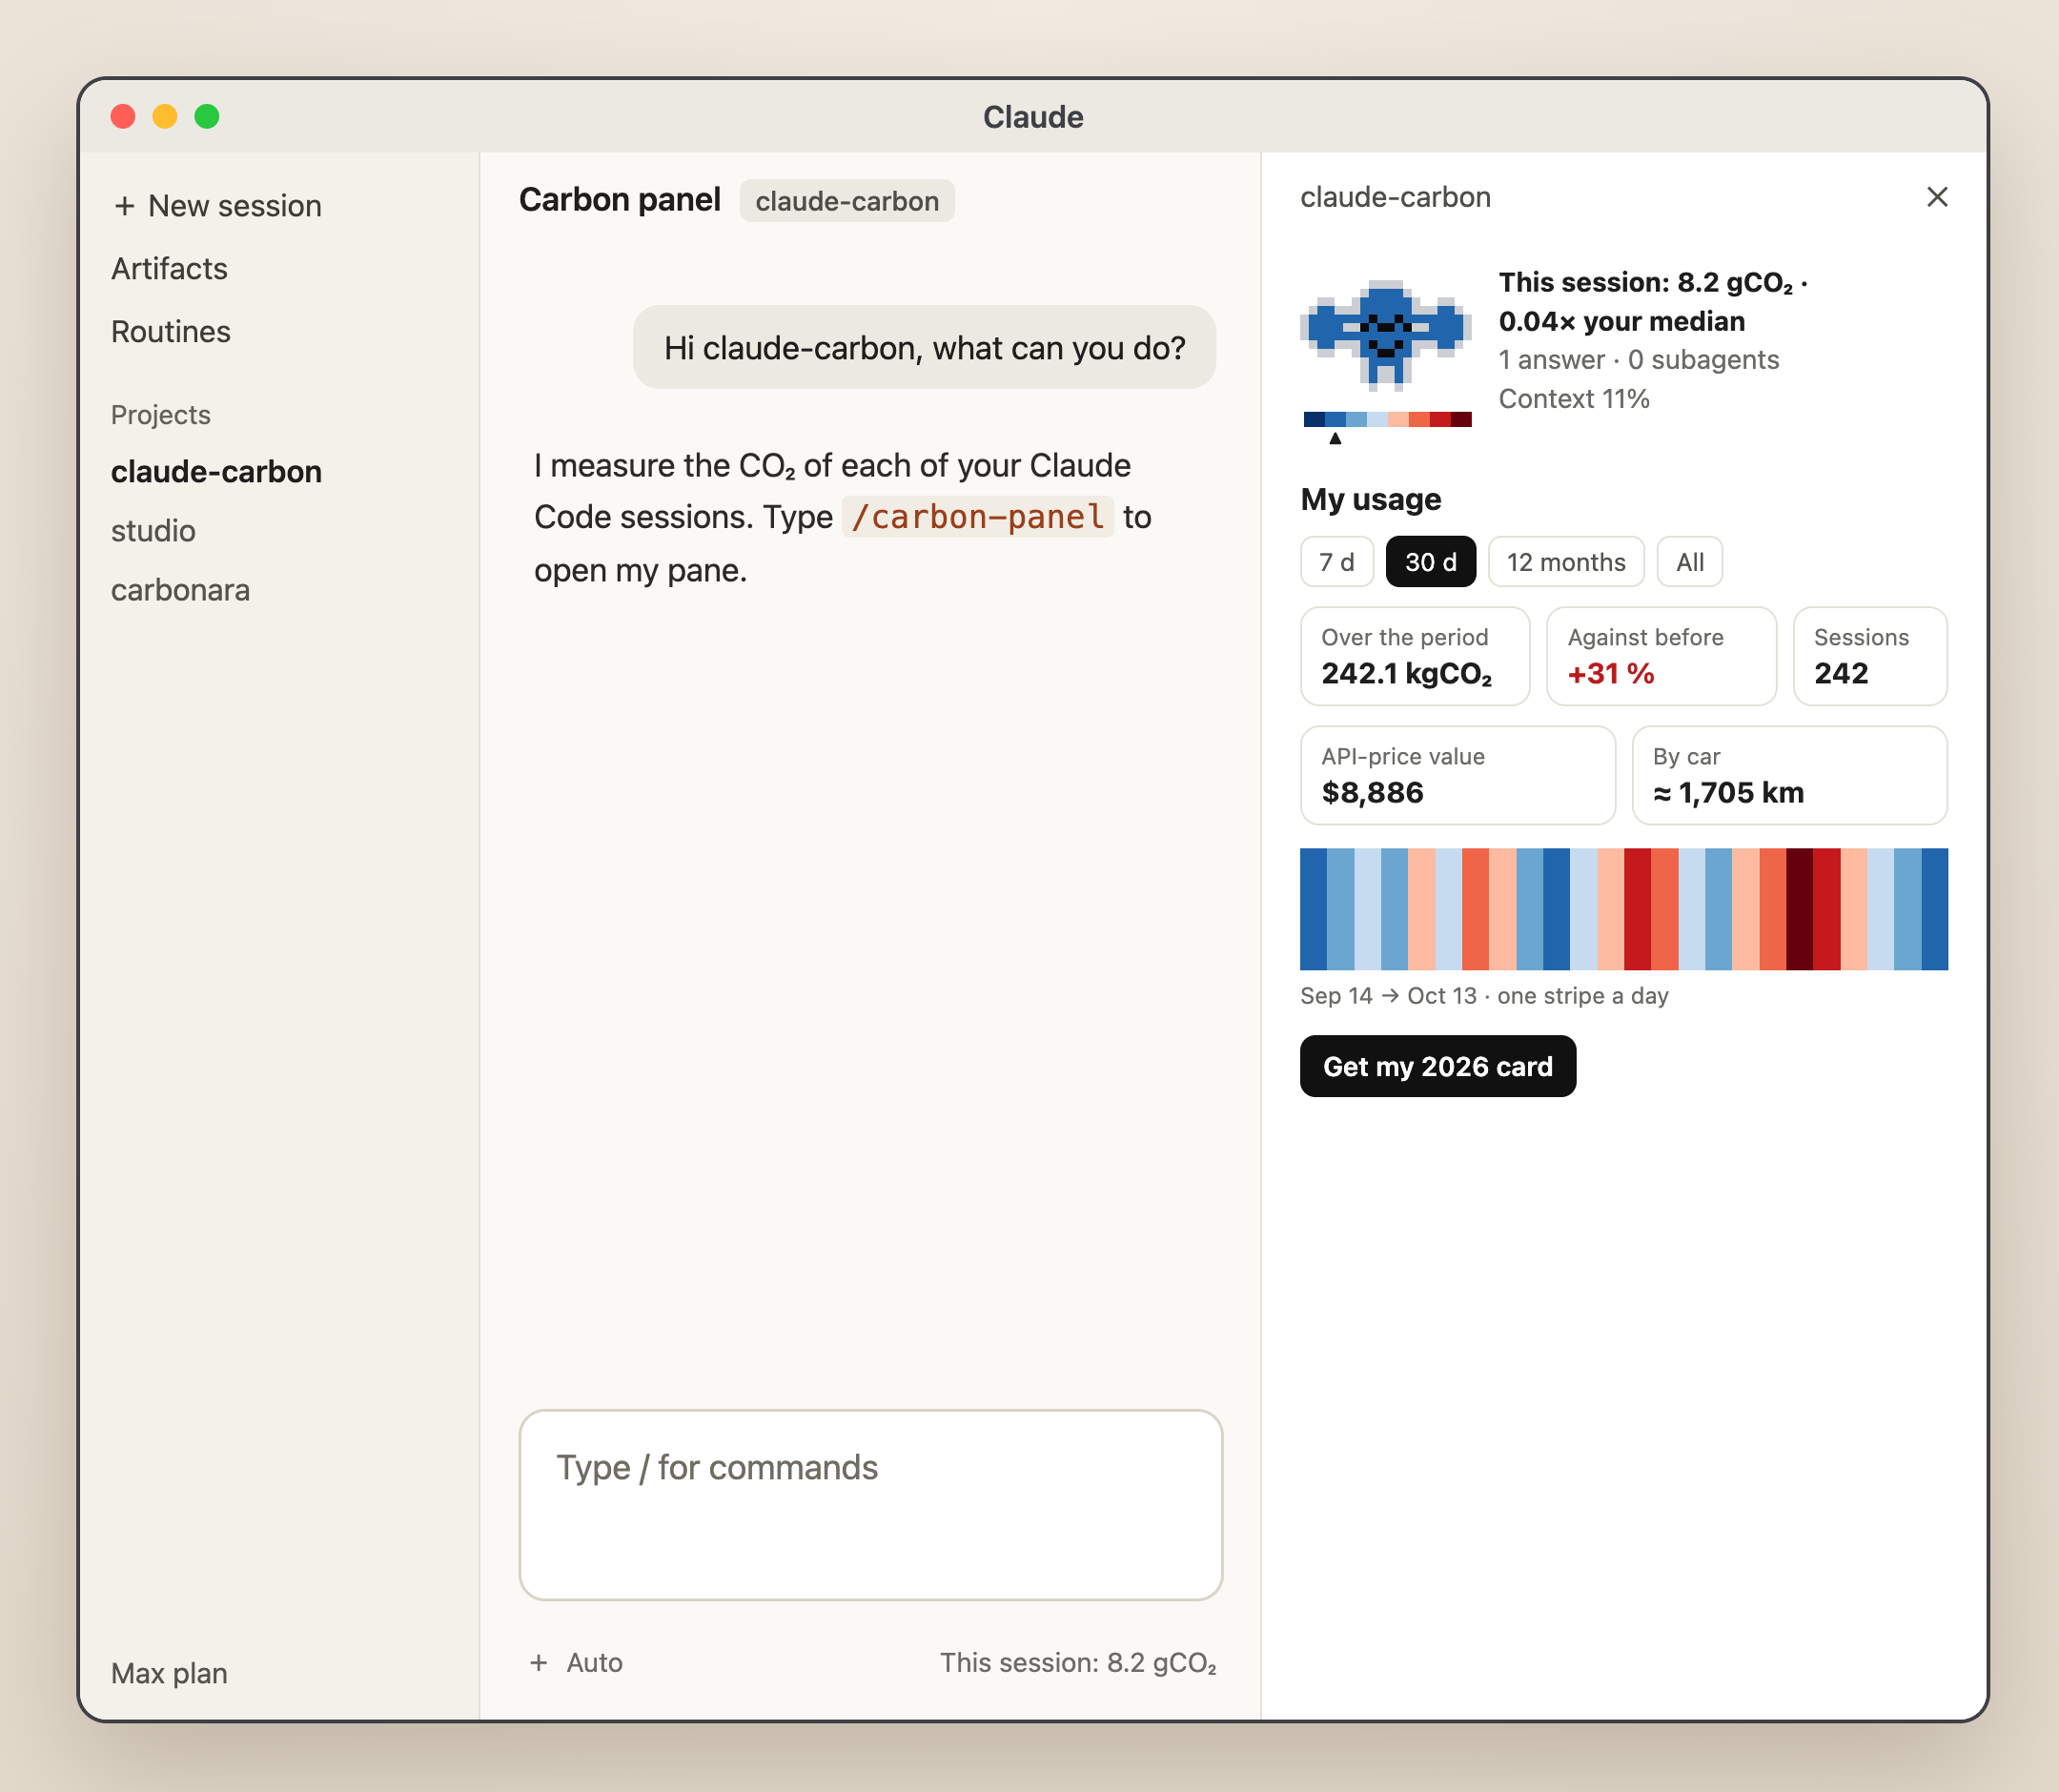Open the studio project
Viewport: 2059px width, 1792px height.
[153, 531]
